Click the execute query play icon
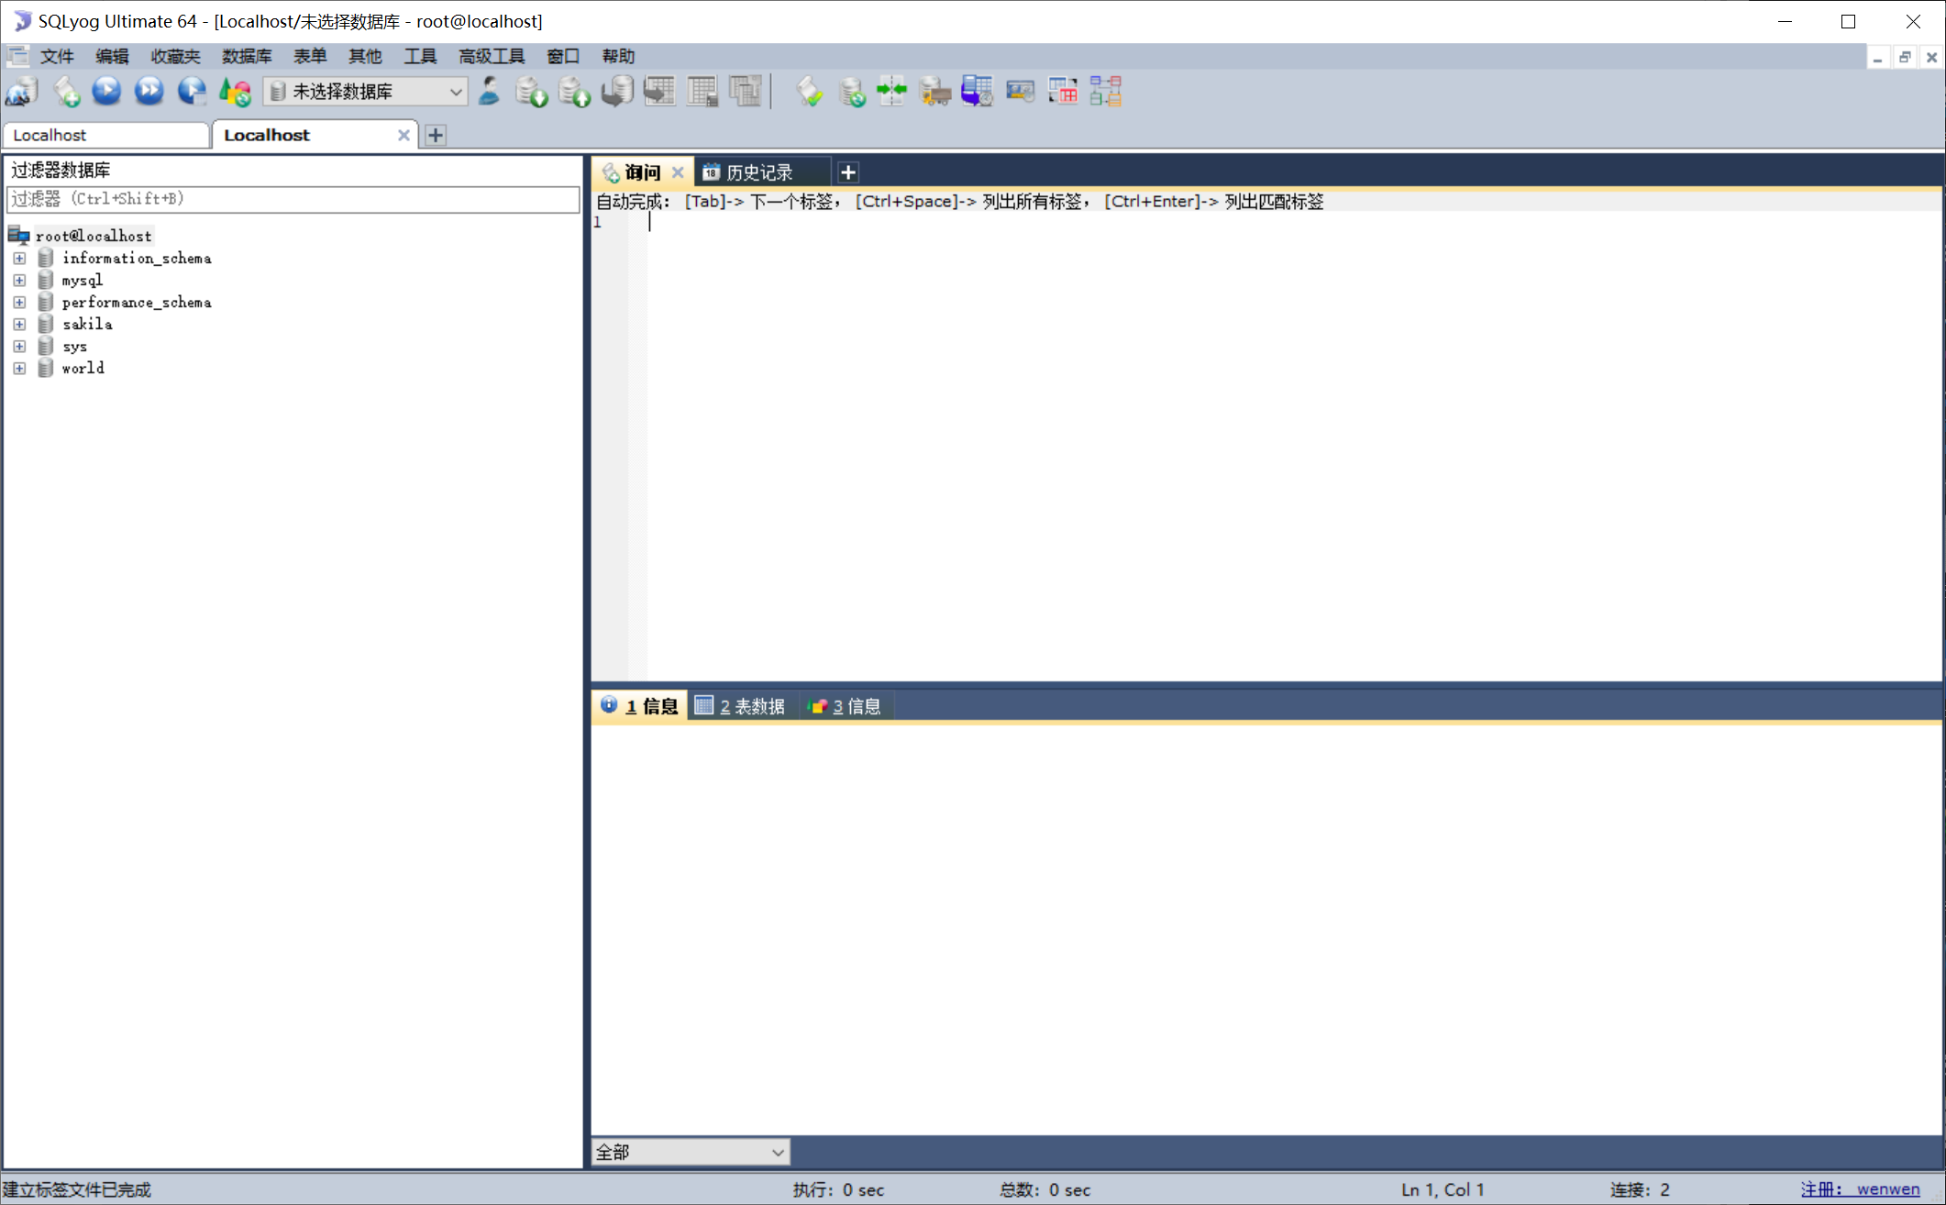 pos(107,92)
